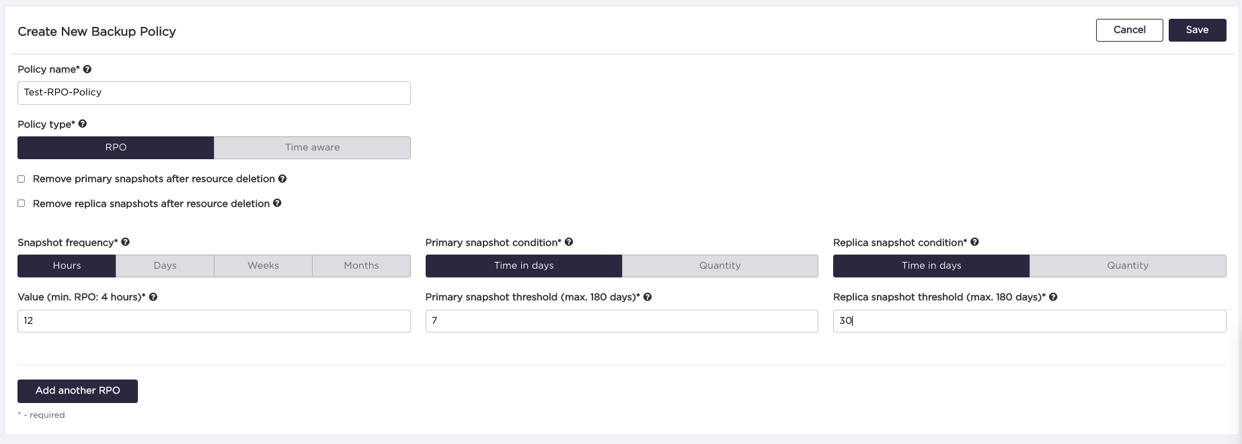Switch policy type to Time aware
Image resolution: width=1242 pixels, height=444 pixels.
[x=312, y=148]
